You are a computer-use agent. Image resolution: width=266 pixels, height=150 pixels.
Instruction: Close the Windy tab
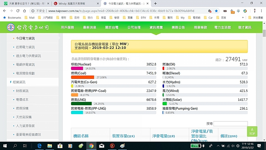(98, 3)
